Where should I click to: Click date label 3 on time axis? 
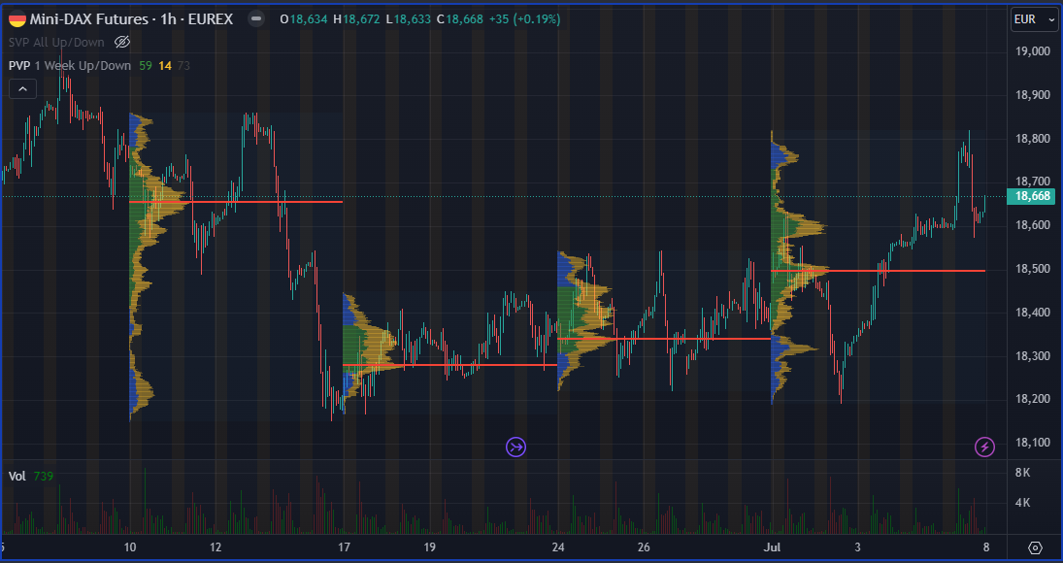point(858,546)
